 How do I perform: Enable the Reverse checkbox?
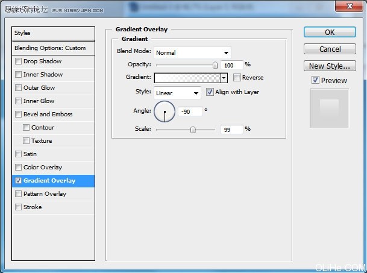coord(237,77)
